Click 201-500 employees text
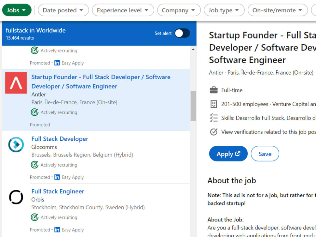The height and width of the screenshot is (237, 316). pyautogui.click(x=245, y=104)
